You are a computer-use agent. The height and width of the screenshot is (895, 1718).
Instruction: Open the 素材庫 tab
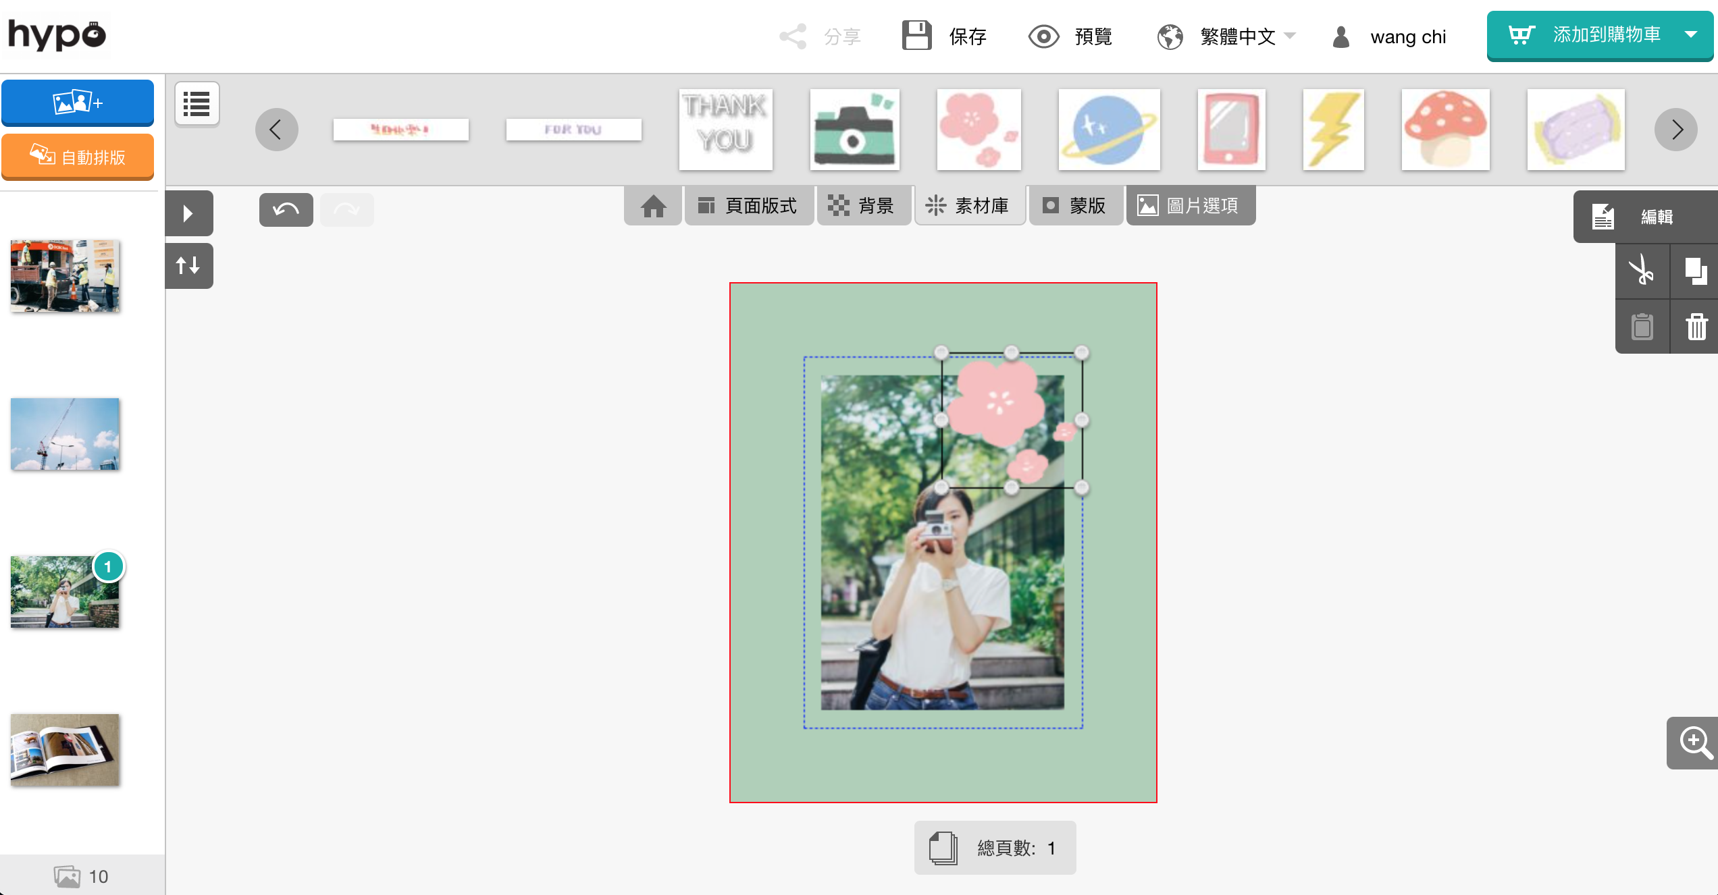coord(968,206)
